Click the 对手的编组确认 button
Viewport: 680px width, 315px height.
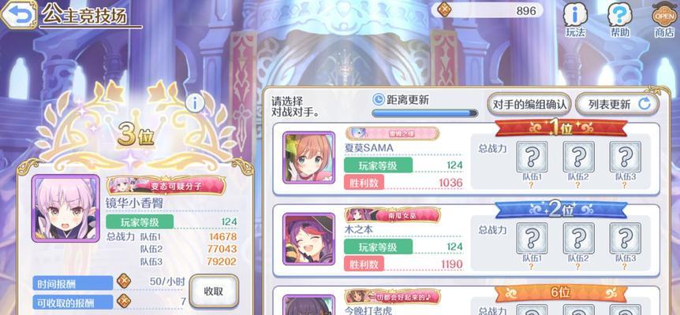pos(529,104)
